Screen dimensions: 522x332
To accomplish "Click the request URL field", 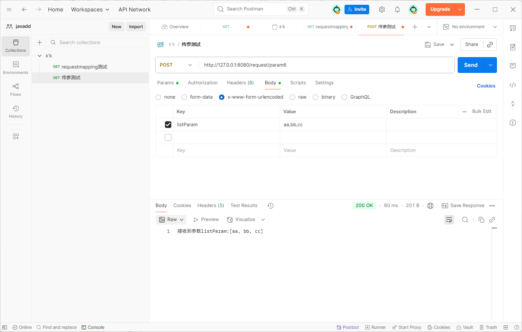I will (326, 65).
